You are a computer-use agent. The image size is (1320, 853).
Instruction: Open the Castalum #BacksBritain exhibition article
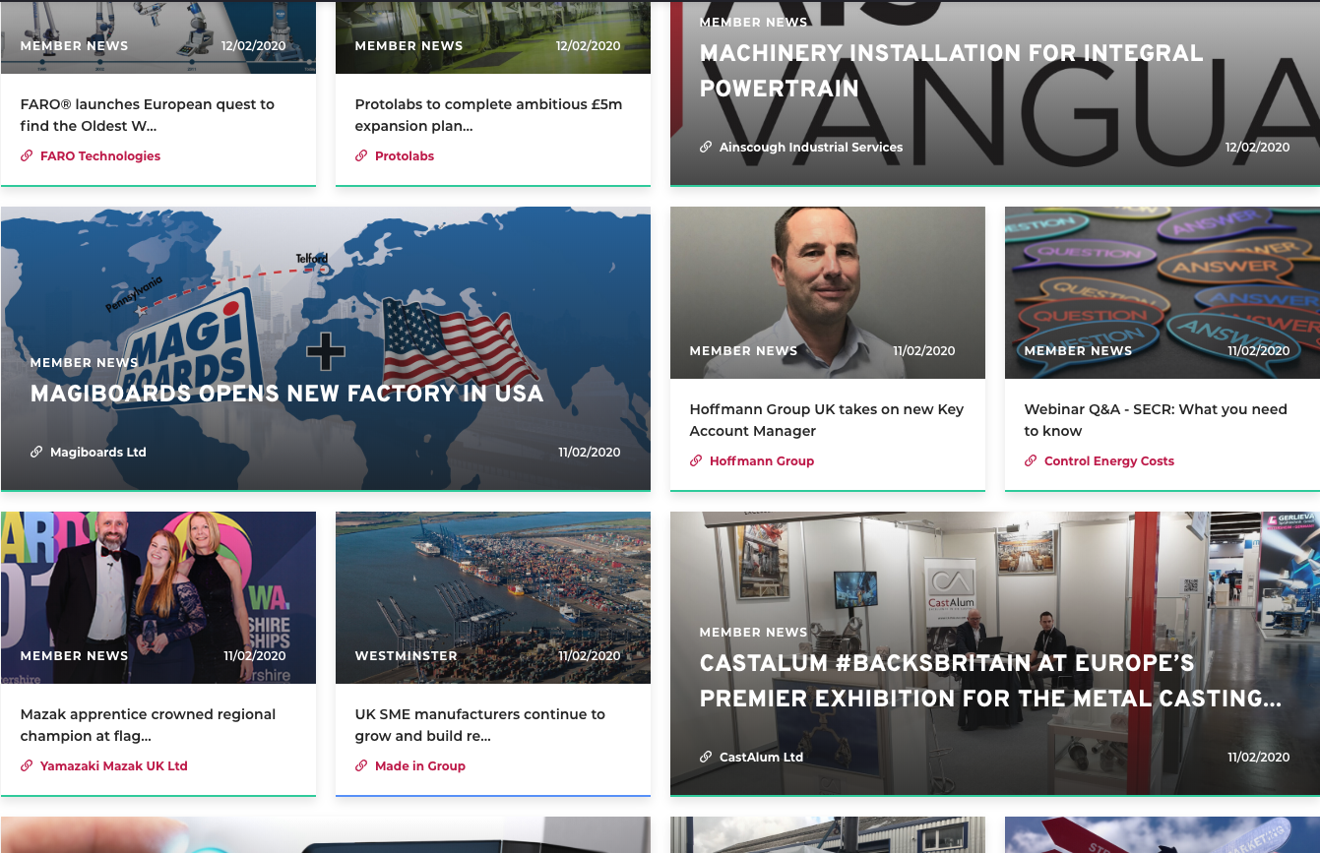pyautogui.click(x=991, y=681)
